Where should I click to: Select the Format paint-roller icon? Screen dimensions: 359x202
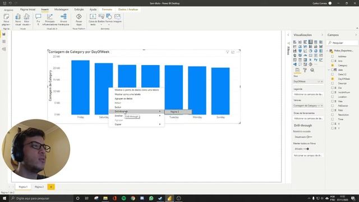[x=305, y=70]
